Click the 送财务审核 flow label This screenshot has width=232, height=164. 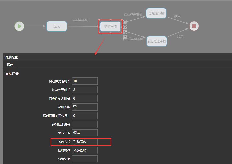[x=80, y=20]
